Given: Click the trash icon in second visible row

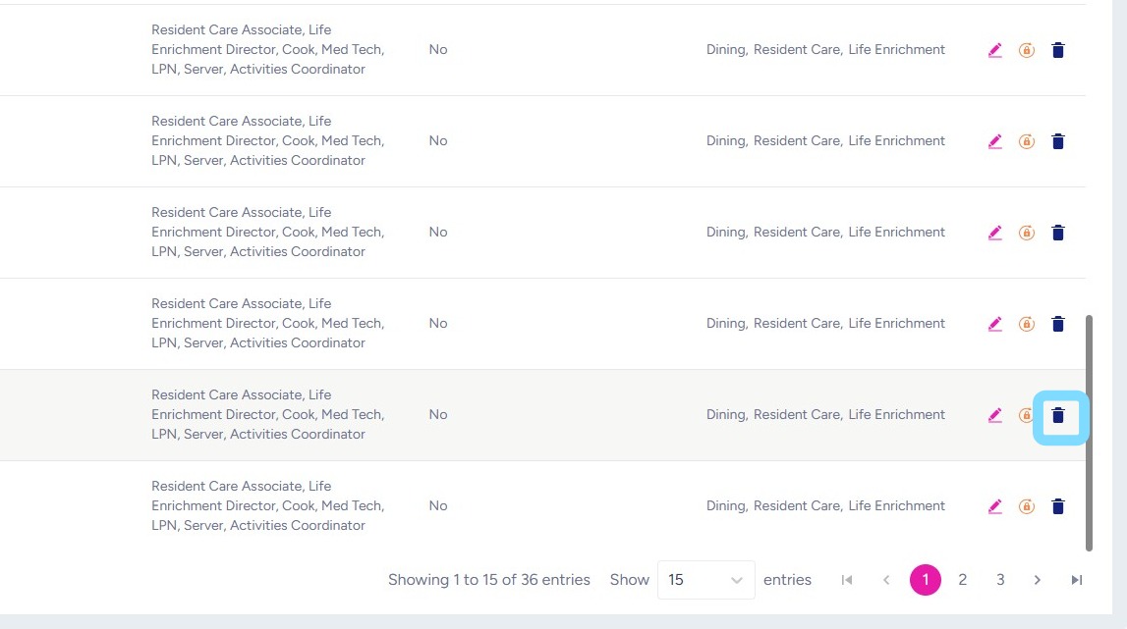Looking at the screenshot, I should (1058, 141).
